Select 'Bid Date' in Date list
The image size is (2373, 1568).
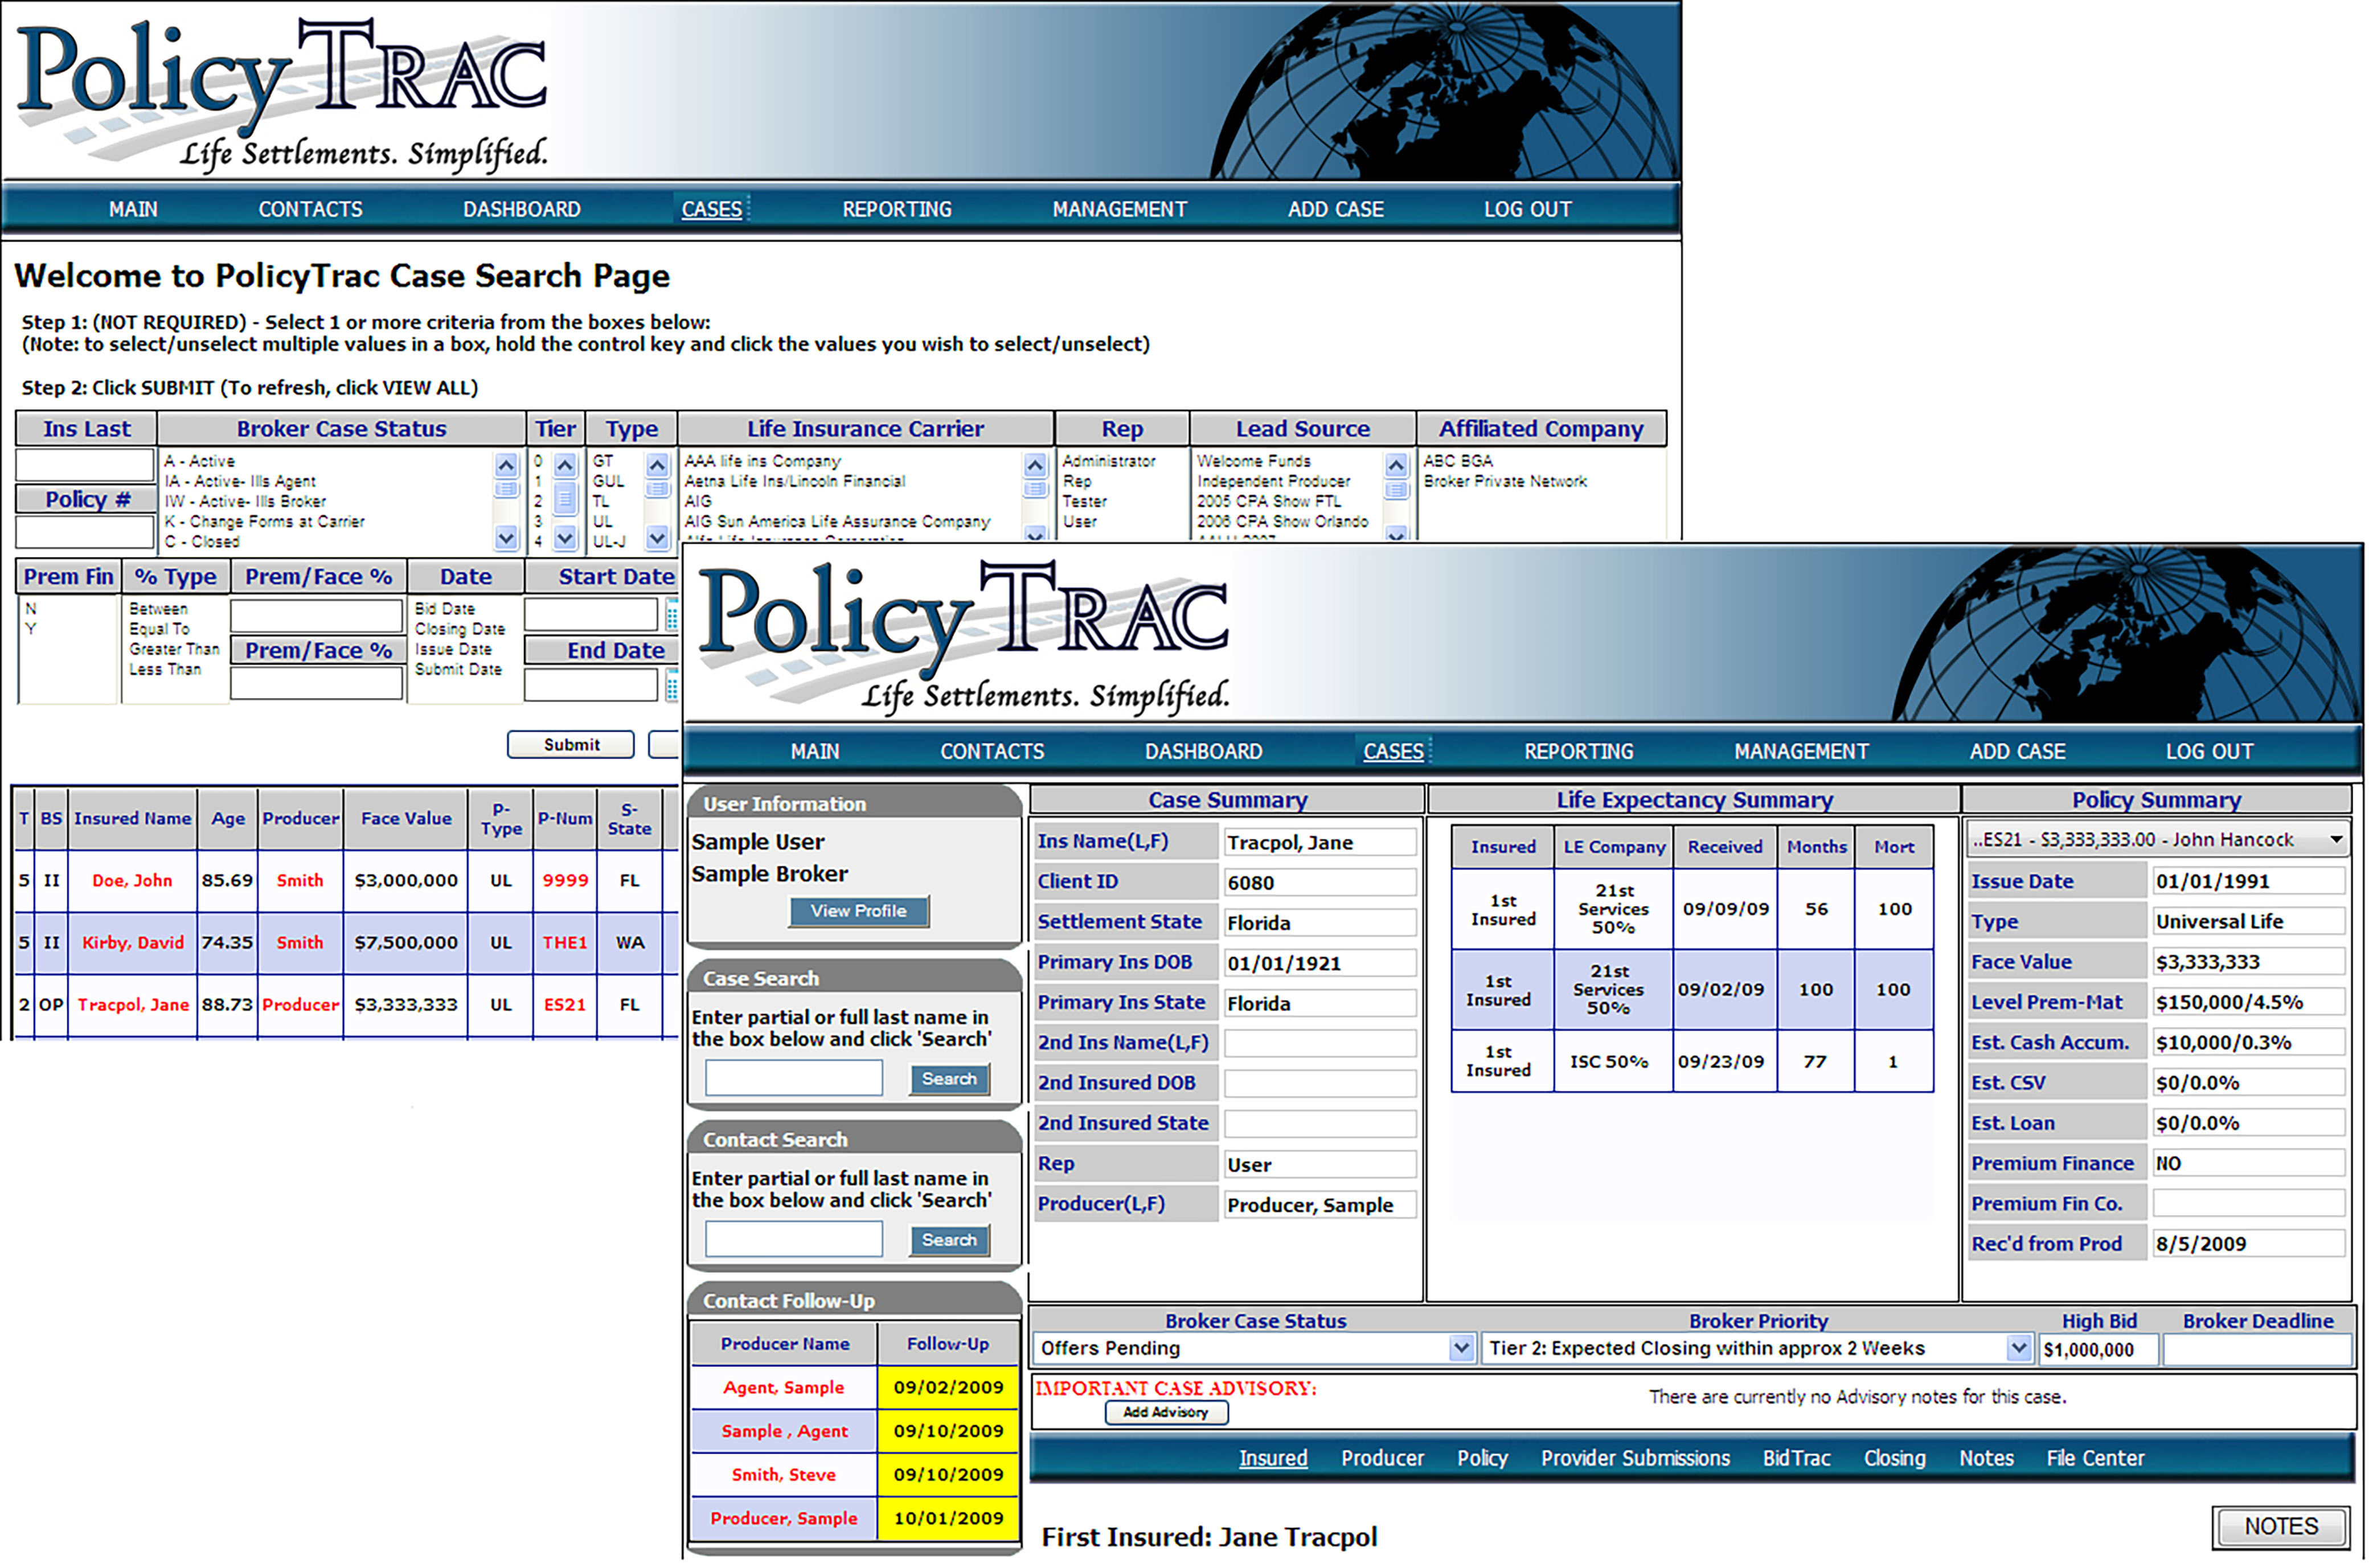coord(445,609)
